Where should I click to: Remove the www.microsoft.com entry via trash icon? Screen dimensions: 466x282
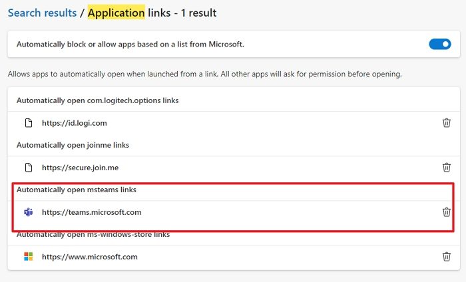click(x=447, y=256)
